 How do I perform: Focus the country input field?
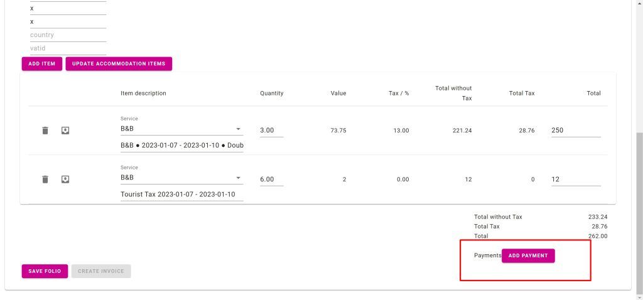pos(68,35)
